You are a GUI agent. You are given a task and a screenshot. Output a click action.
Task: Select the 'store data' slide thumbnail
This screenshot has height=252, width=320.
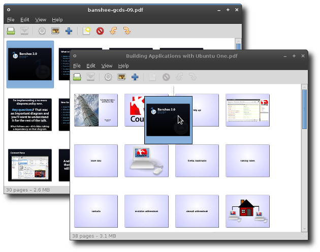point(96,161)
